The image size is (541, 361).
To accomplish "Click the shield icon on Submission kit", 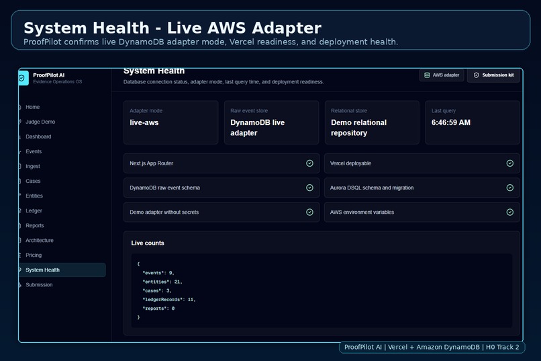I will pos(476,75).
